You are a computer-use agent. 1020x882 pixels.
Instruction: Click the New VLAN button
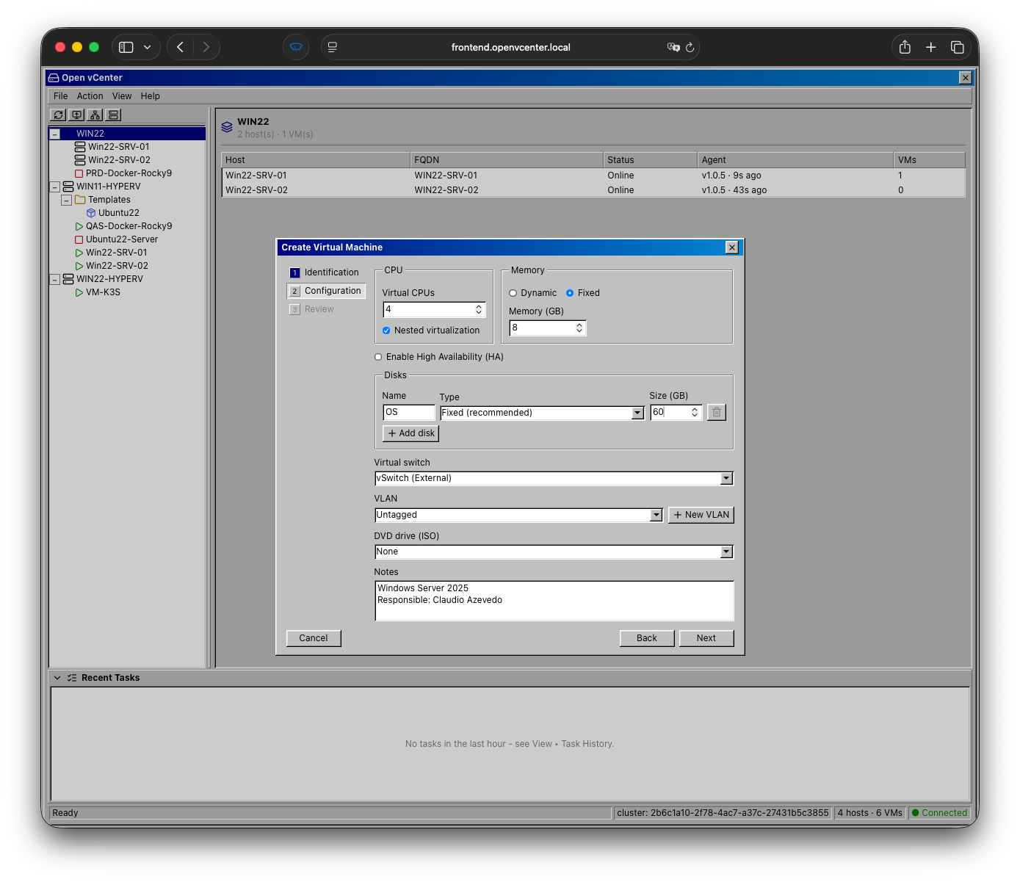pyautogui.click(x=701, y=515)
